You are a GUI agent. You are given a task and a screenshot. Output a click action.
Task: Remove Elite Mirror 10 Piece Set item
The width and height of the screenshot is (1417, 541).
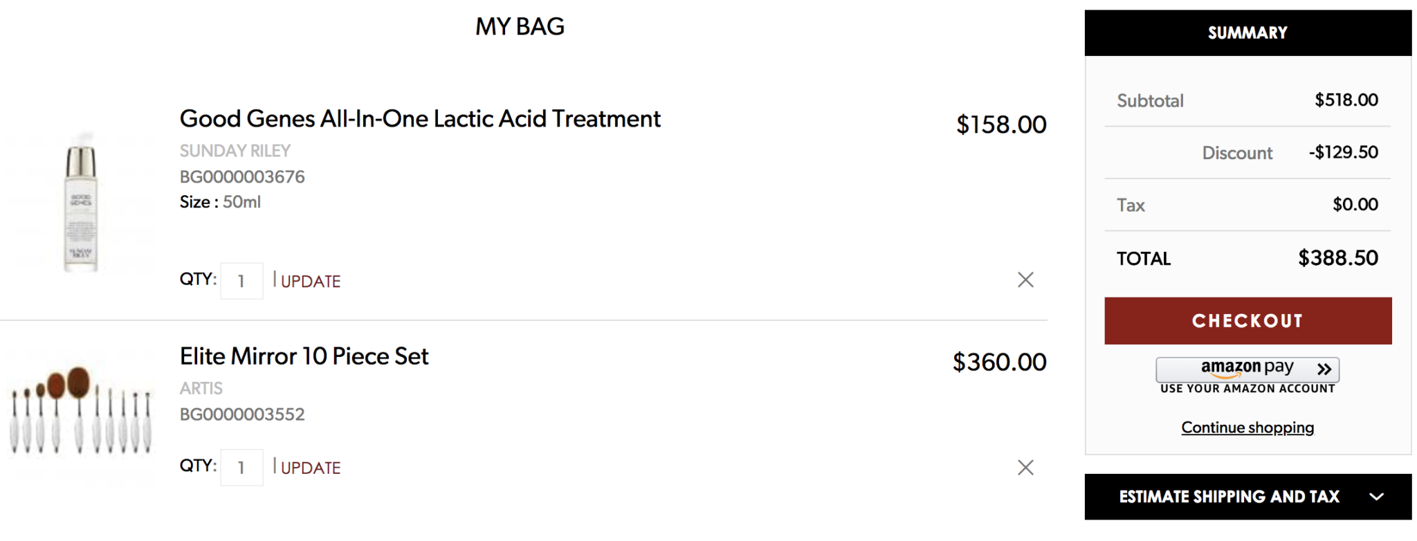[x=1025, y=468]
